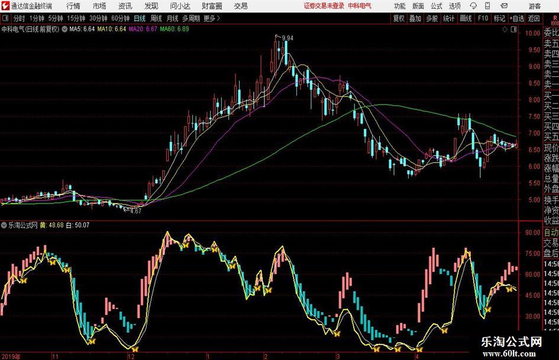
Task: Expand dropdown next to 中科电气(日线 前复权)
Action: (64, 29)
